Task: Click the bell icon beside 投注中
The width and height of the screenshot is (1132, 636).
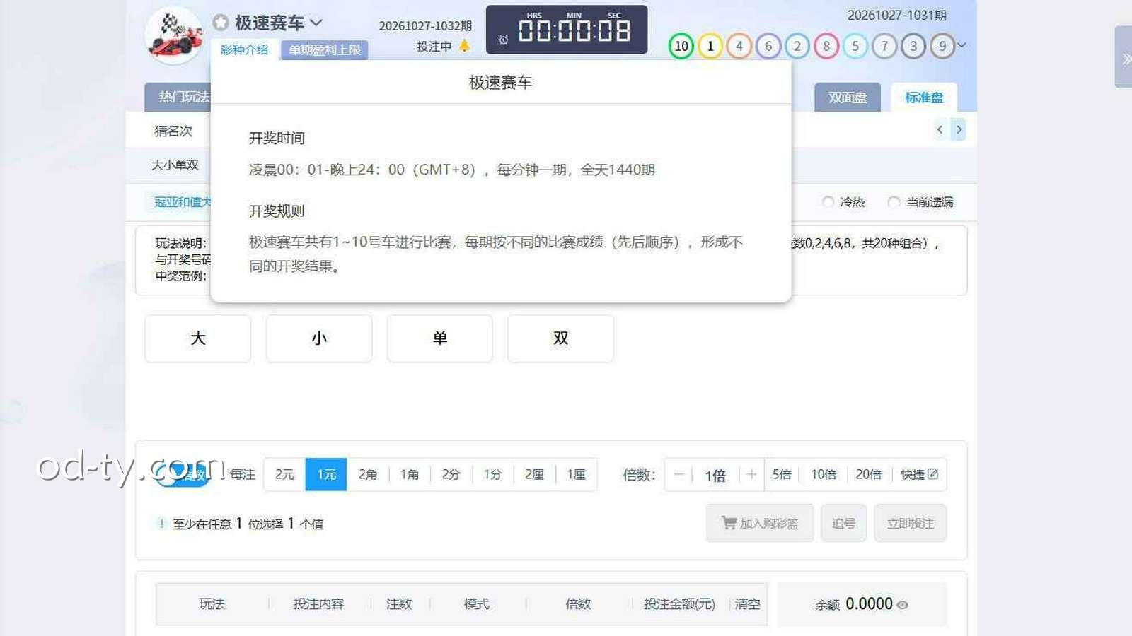Action: click(464, 46)
